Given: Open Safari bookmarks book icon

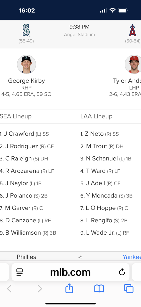Looking at the screenshot, I should [99, 289].
